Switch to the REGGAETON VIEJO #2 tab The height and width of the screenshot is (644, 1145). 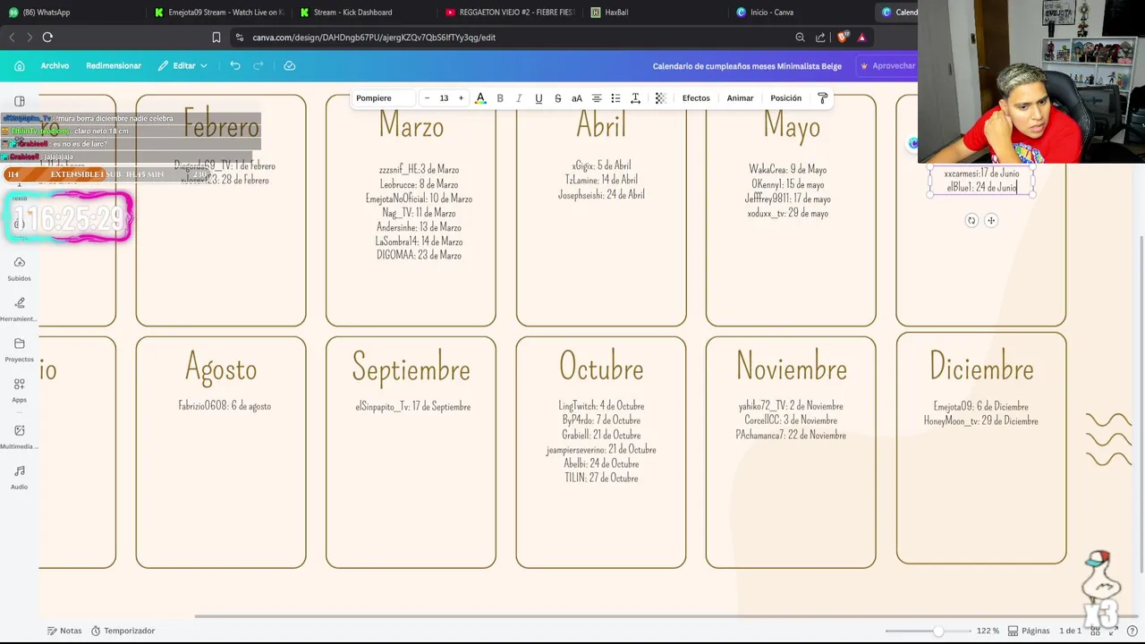(510, 13)
